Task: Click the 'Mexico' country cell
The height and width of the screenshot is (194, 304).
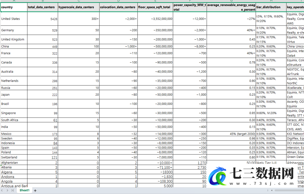Action: pyautogui.click(x=14, y=134)
